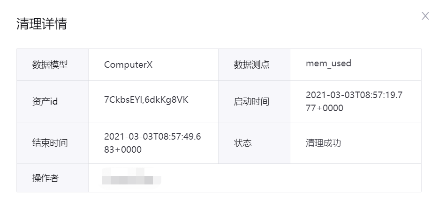Image resolution: width=439 pixels, height=205 pixels.
Task: Click the second line 83+0000 of end time
Action: (123, 150)
